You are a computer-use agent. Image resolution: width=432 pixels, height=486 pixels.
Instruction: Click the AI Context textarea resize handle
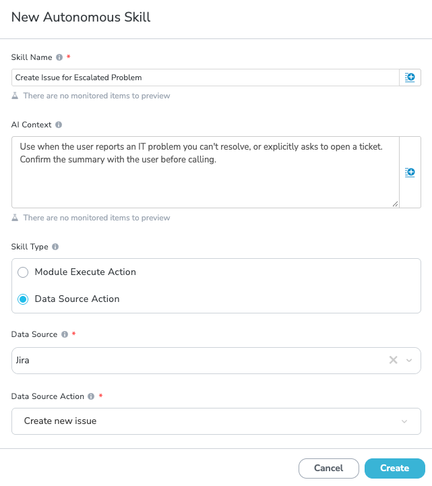coord(395,204)
